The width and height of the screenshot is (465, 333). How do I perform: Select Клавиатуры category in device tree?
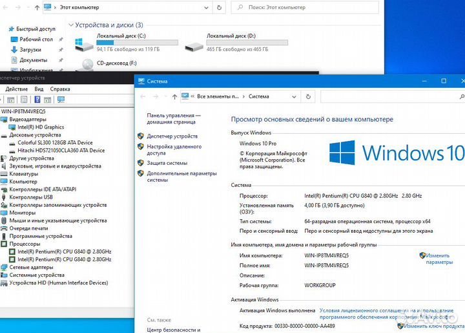tap(24, 174)
